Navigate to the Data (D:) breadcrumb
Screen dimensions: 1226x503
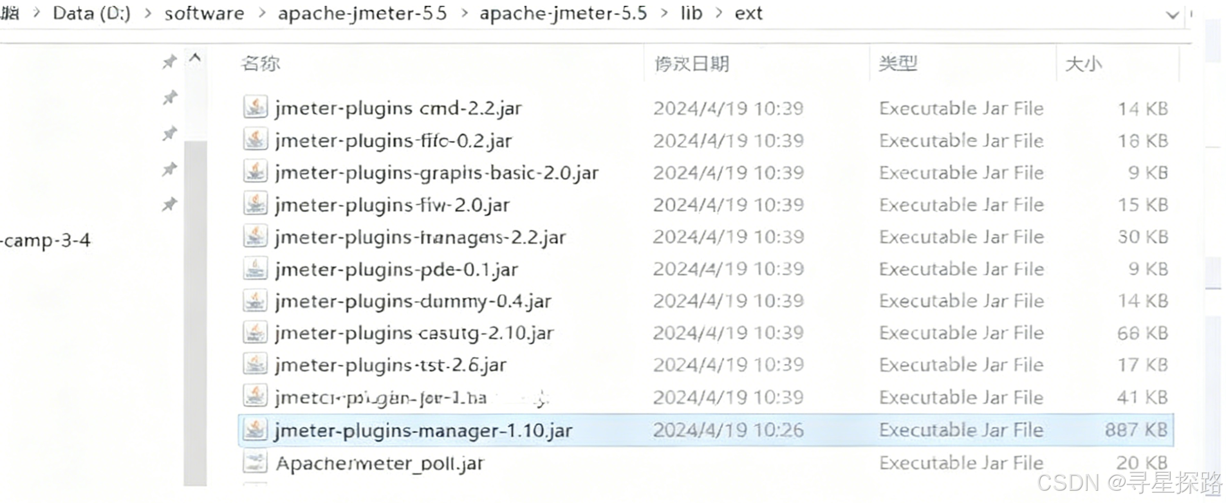[91, 14]
